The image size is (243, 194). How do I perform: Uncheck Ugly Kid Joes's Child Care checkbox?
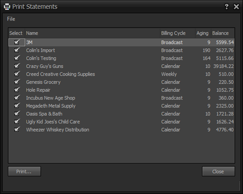[17, 122]
